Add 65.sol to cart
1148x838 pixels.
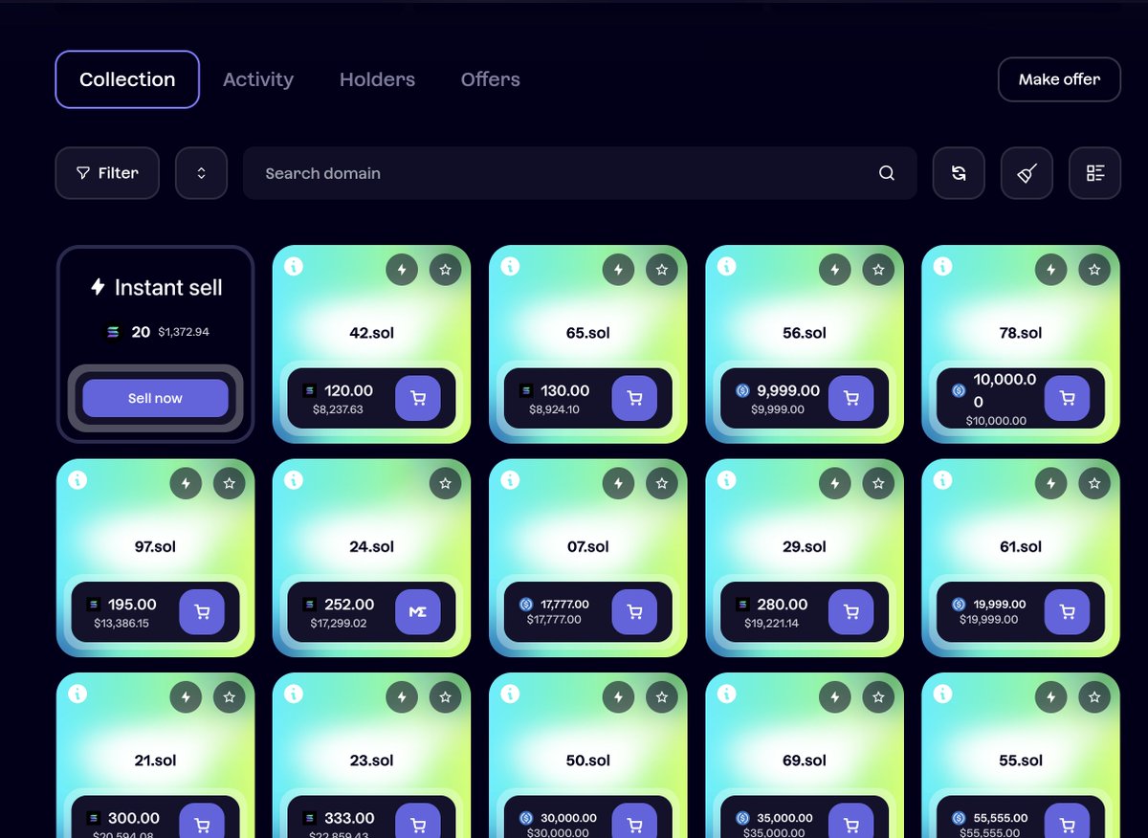point(634,398)
